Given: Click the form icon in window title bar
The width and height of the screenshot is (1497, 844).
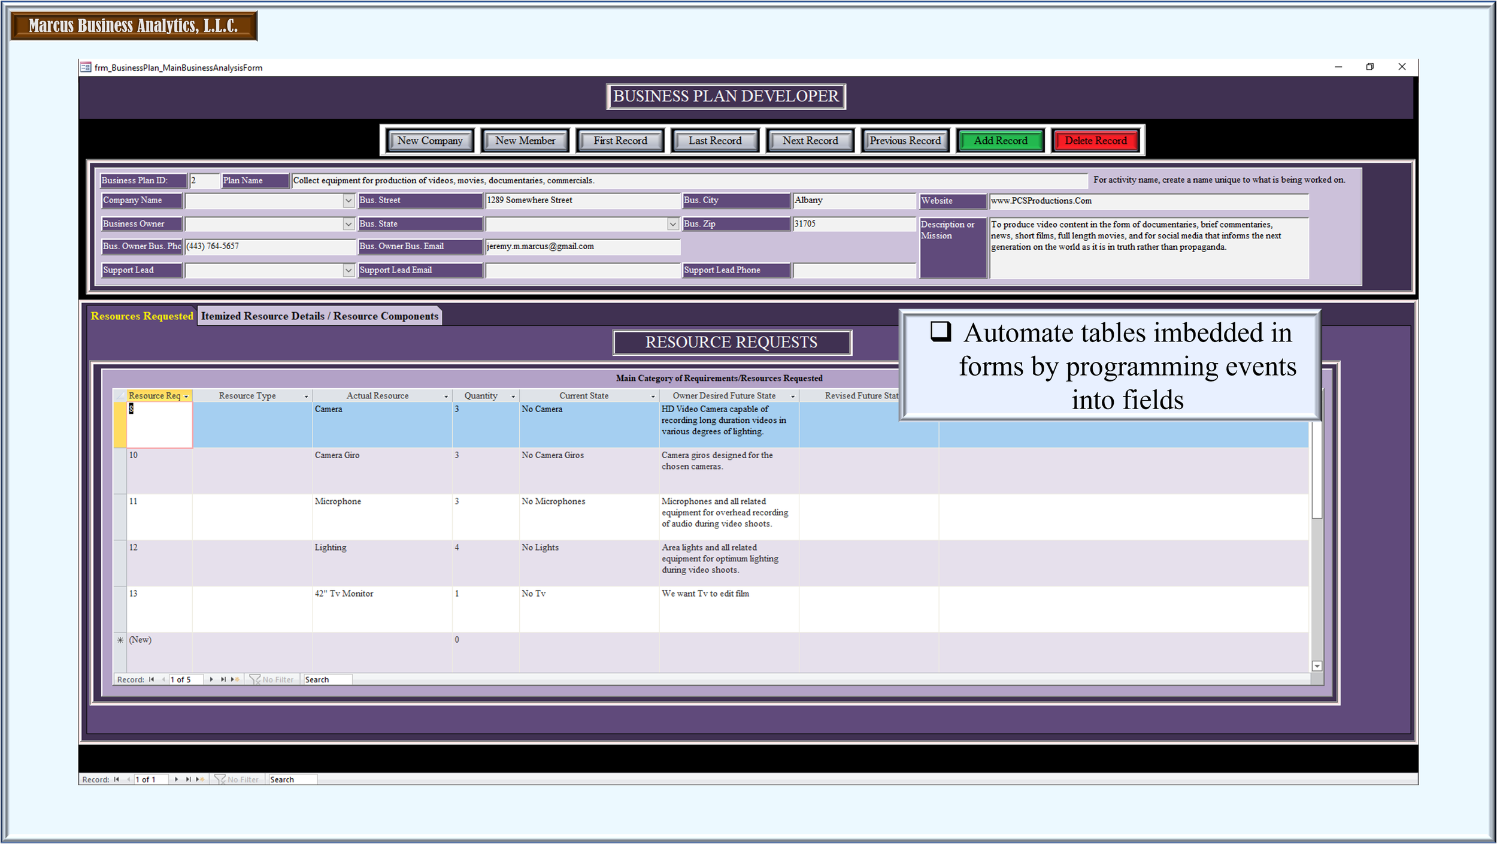Looking at the screenshot, I should point(86,67).
